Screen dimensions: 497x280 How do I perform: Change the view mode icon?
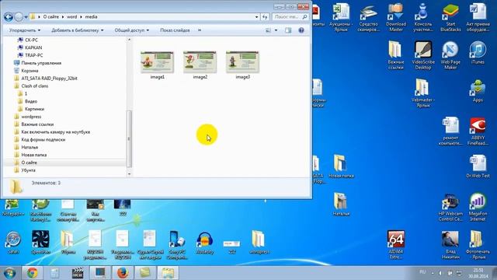tap(268, 30)
